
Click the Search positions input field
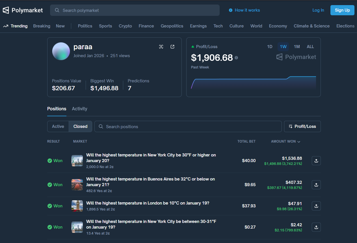[188, 126]
